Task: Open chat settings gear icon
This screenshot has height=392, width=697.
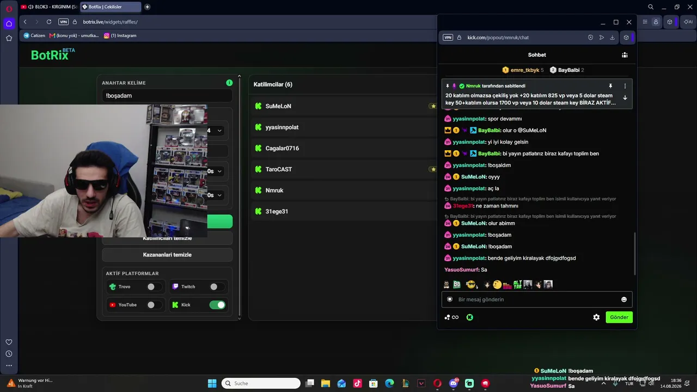Action: [x=596, y=317]
